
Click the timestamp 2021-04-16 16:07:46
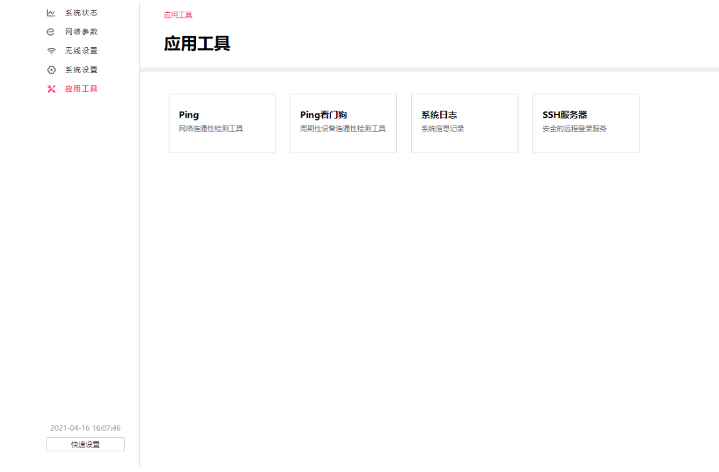point(85,427)
